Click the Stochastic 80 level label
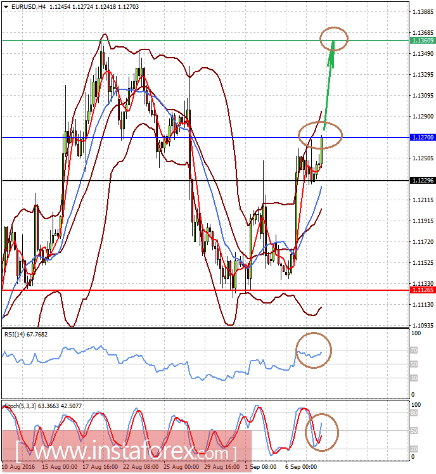The height and width of the screenshot is (474, 436). [x=414, y=413]
